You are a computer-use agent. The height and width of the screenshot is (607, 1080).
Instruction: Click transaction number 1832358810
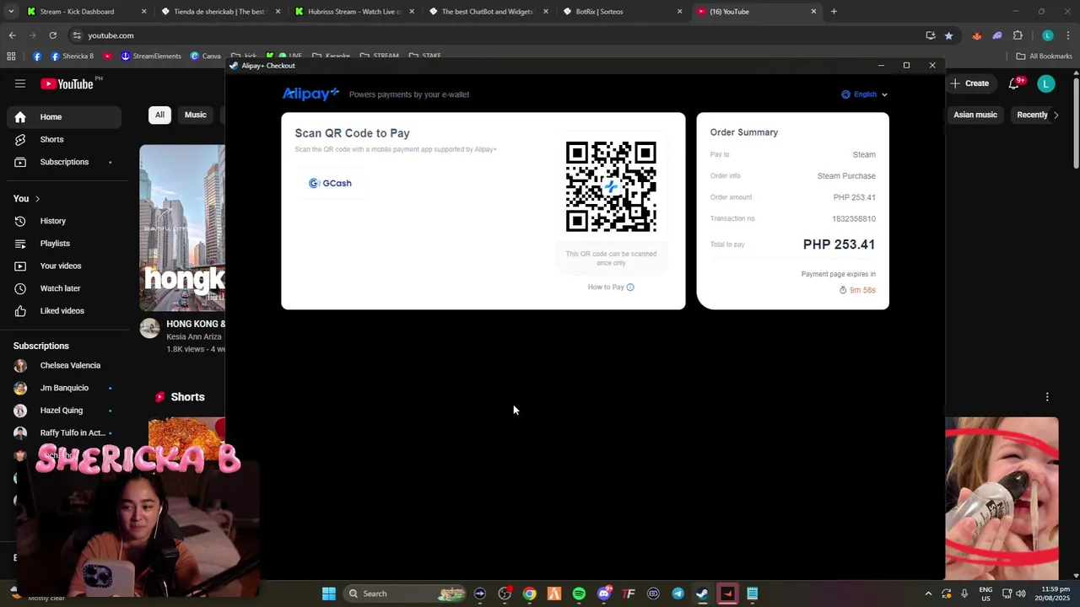pyautogui.click(x=854, y=219)
